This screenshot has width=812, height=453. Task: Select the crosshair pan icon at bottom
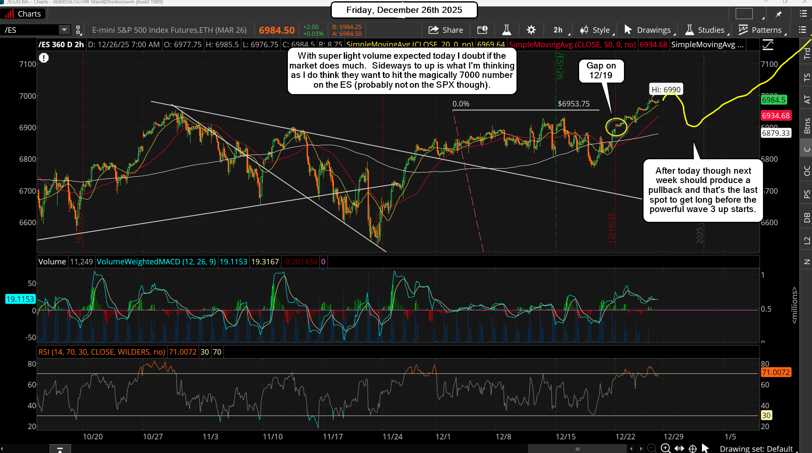(693, 448)
